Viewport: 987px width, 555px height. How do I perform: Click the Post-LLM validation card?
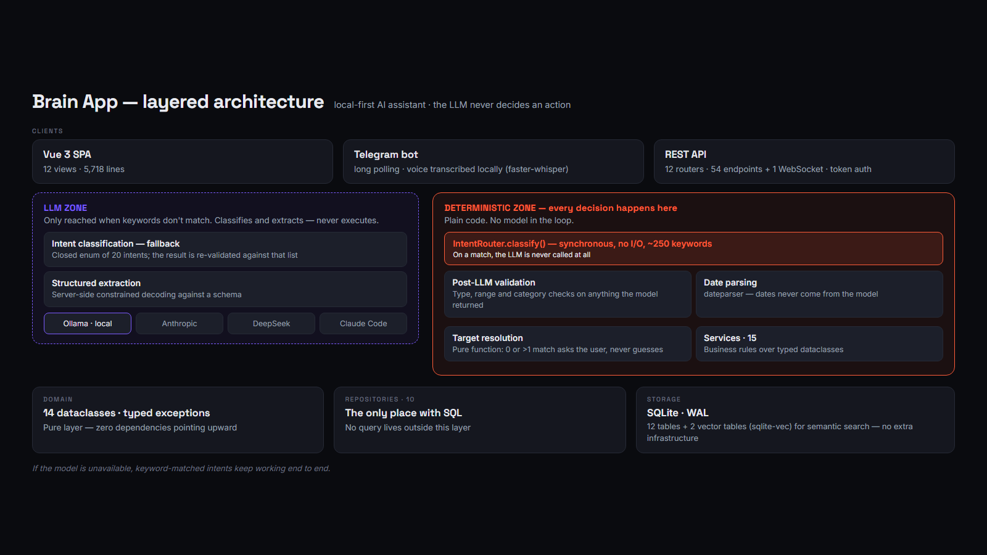click(568, 294)
